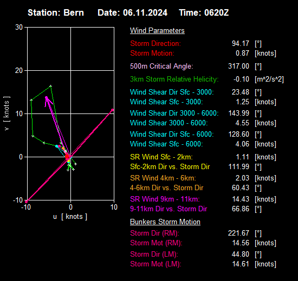This screenshot has width=298, height=281.
Task: Click the topmost green hodograph vertex
Action: click(51, 86)
